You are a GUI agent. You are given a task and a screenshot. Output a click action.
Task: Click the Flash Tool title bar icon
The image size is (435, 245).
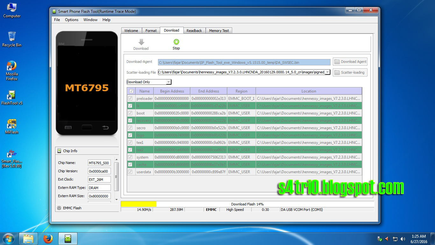coord(54,11)
